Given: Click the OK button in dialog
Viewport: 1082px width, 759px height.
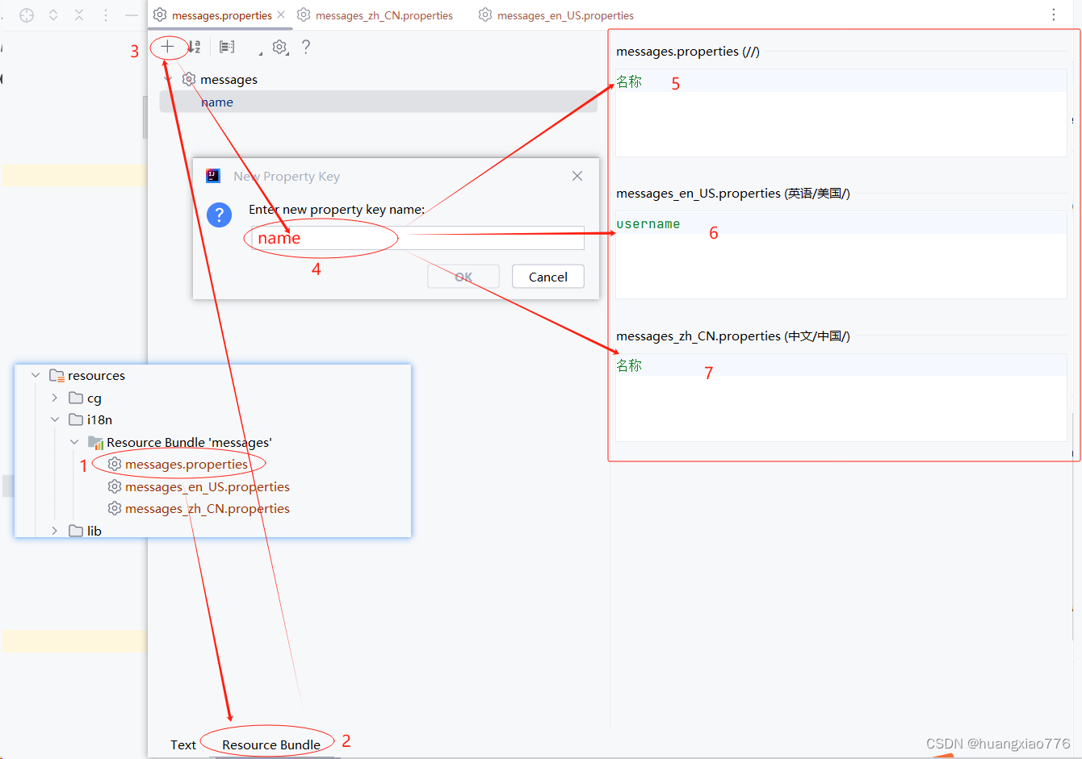Looking at the screenshot, I should [463, 277].
